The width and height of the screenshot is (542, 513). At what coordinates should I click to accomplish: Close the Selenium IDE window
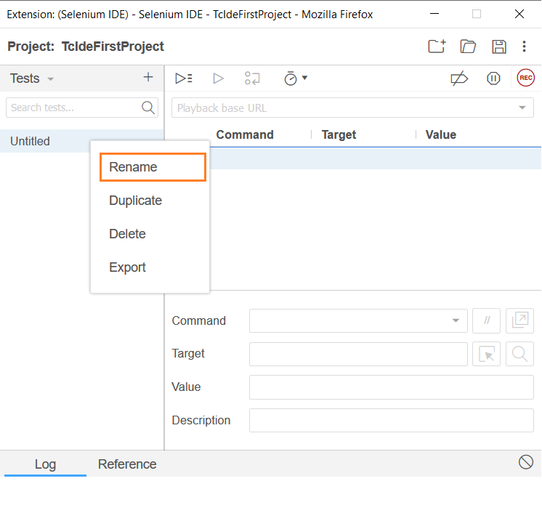point(519,14)
